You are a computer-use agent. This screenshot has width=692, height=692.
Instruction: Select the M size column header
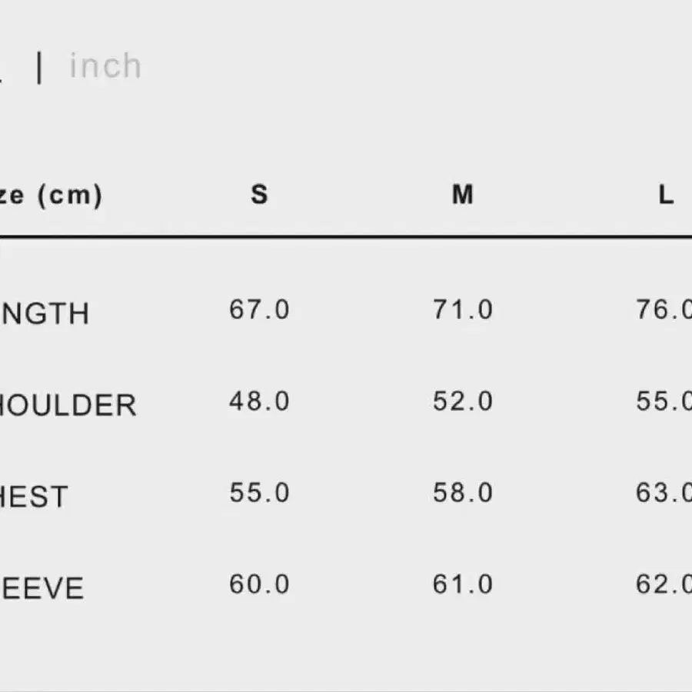462,195
